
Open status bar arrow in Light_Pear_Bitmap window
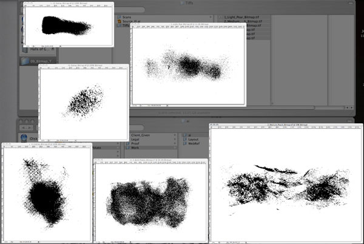coord(167,106)
